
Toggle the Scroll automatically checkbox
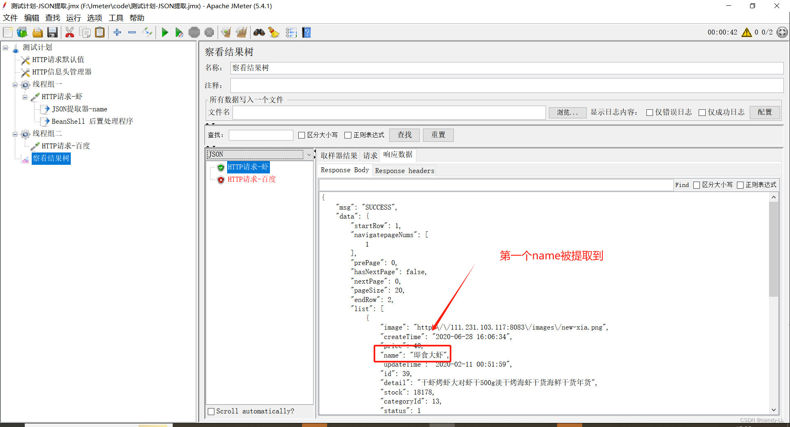211,411
